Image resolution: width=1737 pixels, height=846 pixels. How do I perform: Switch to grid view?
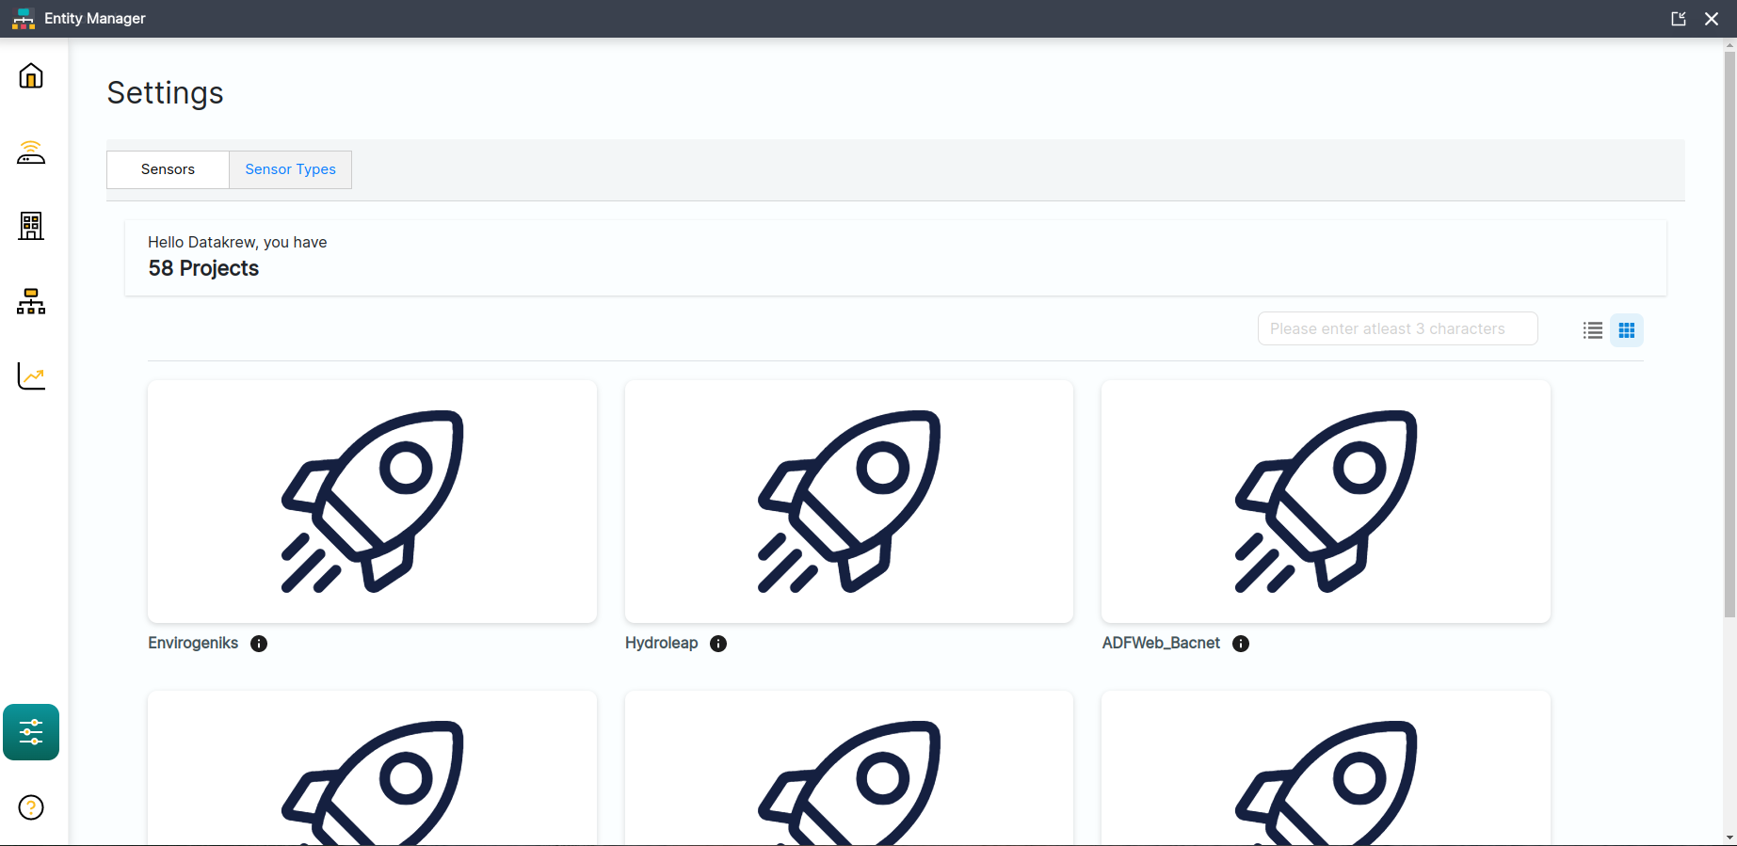1627,330
